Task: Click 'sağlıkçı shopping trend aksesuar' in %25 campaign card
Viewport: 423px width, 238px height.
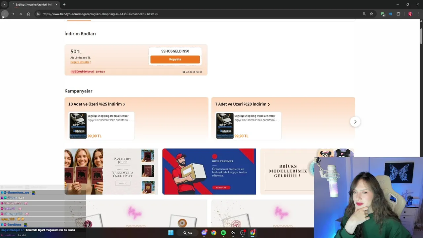Action: click(x=108, y=116)
